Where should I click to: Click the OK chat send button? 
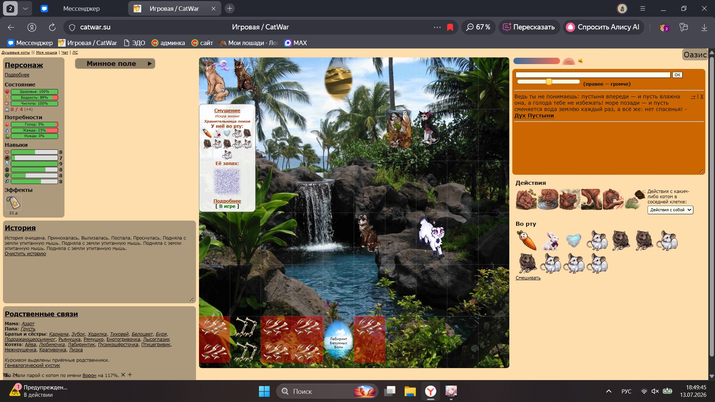tap(677, 75)
